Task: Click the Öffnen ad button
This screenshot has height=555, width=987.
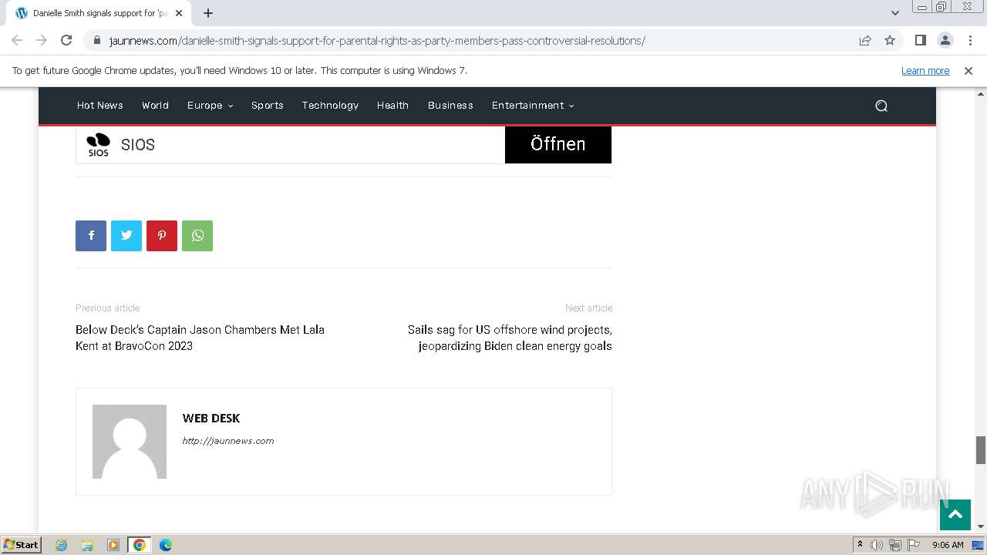Action: coord(558,144)
